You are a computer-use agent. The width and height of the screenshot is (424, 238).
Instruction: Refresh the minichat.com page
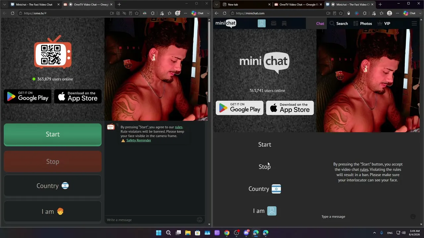[x=225, y=13]
